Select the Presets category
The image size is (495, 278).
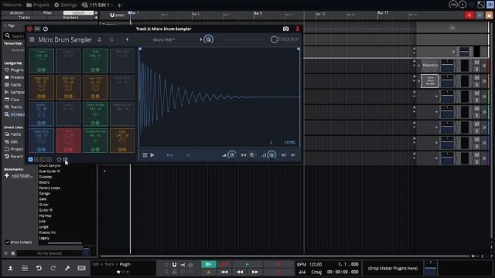coord(14,77)
